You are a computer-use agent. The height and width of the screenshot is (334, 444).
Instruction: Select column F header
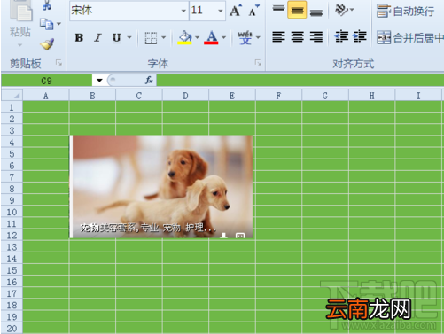(x=278, y=96)
